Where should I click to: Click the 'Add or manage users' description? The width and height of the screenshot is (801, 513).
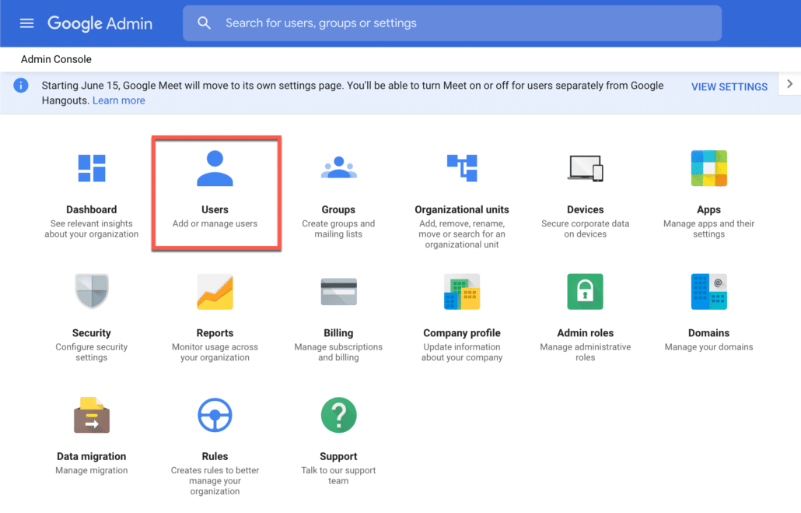pyautogui.click(x=215, y=223)
